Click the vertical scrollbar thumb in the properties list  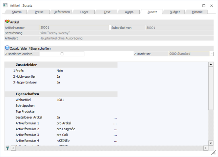coord(210,88)
